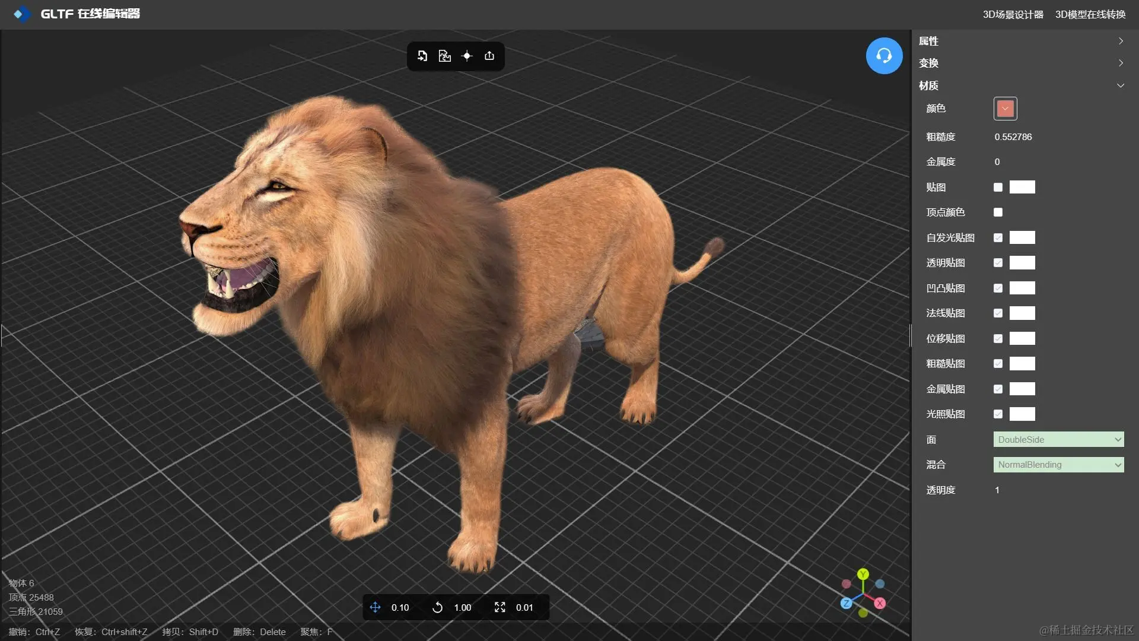Image resolution: width=1139 pixels, height=641 pixels.
Task: Click the import file icon
Action: click(422, 56)
